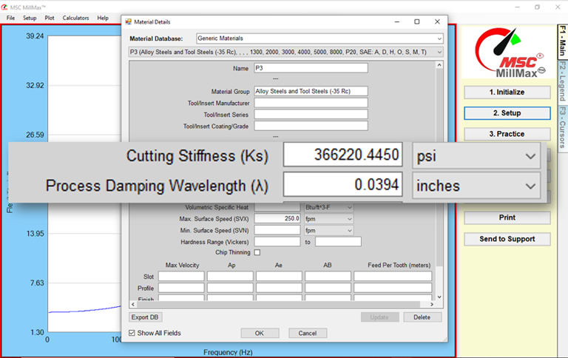This screenshot has width=568, height=358.
Task: Open the Help menu
Action: coord(103,18)
